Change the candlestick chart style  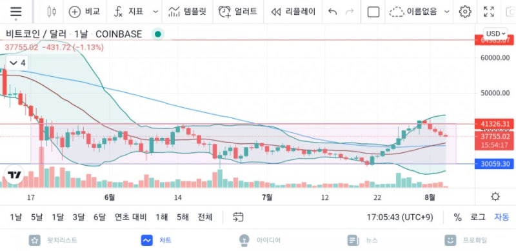(52, 12)
